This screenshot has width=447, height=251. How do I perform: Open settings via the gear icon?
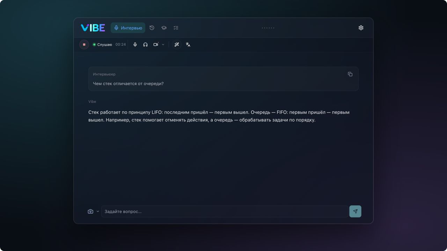coord(361,28)
